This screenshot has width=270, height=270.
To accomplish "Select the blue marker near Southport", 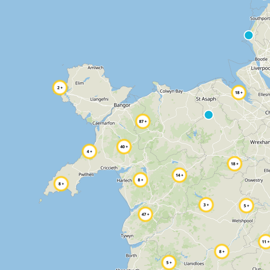I will [248, 34].
